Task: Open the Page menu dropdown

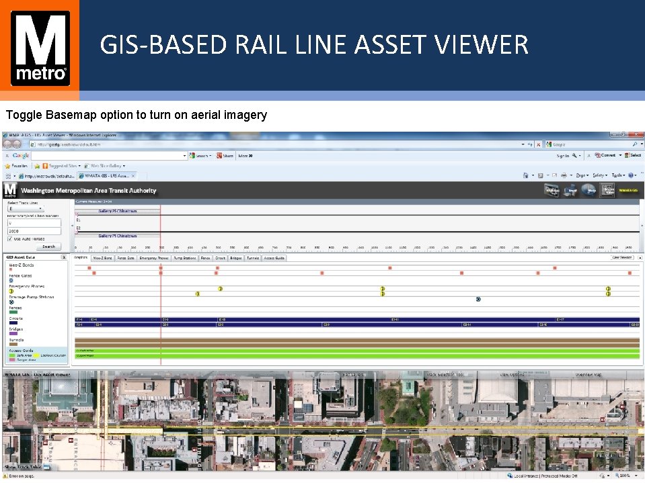Action: tap(582, 175)
